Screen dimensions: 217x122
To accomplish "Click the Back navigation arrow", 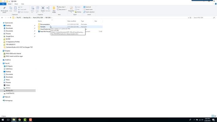I will pos(2,18).
